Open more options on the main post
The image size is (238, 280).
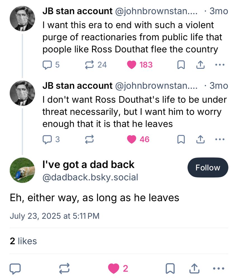tap(219, 269)
